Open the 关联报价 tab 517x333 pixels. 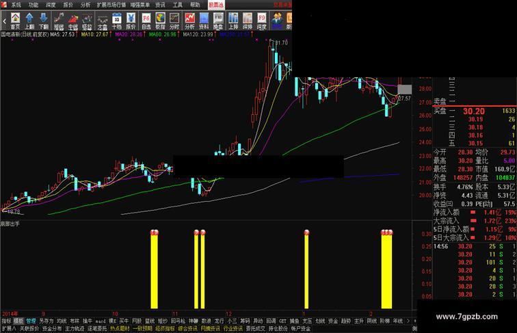[x=29, y=328]
